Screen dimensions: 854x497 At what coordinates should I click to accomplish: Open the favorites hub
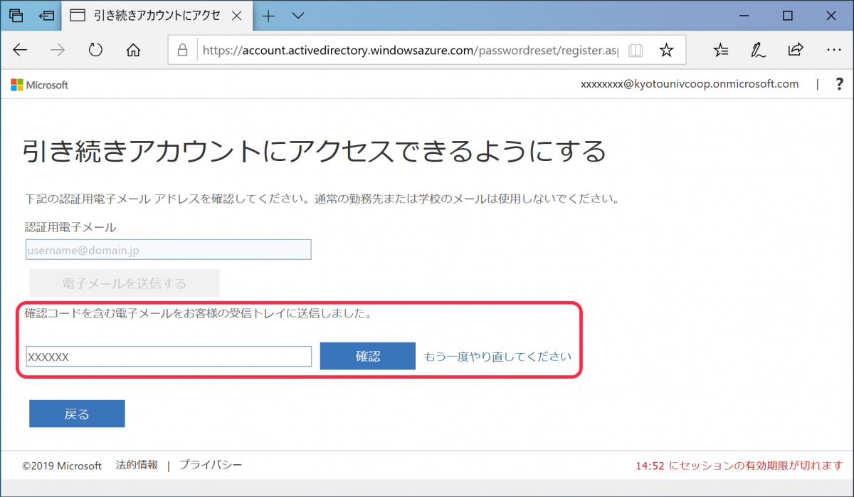click(x=721, y=50)
